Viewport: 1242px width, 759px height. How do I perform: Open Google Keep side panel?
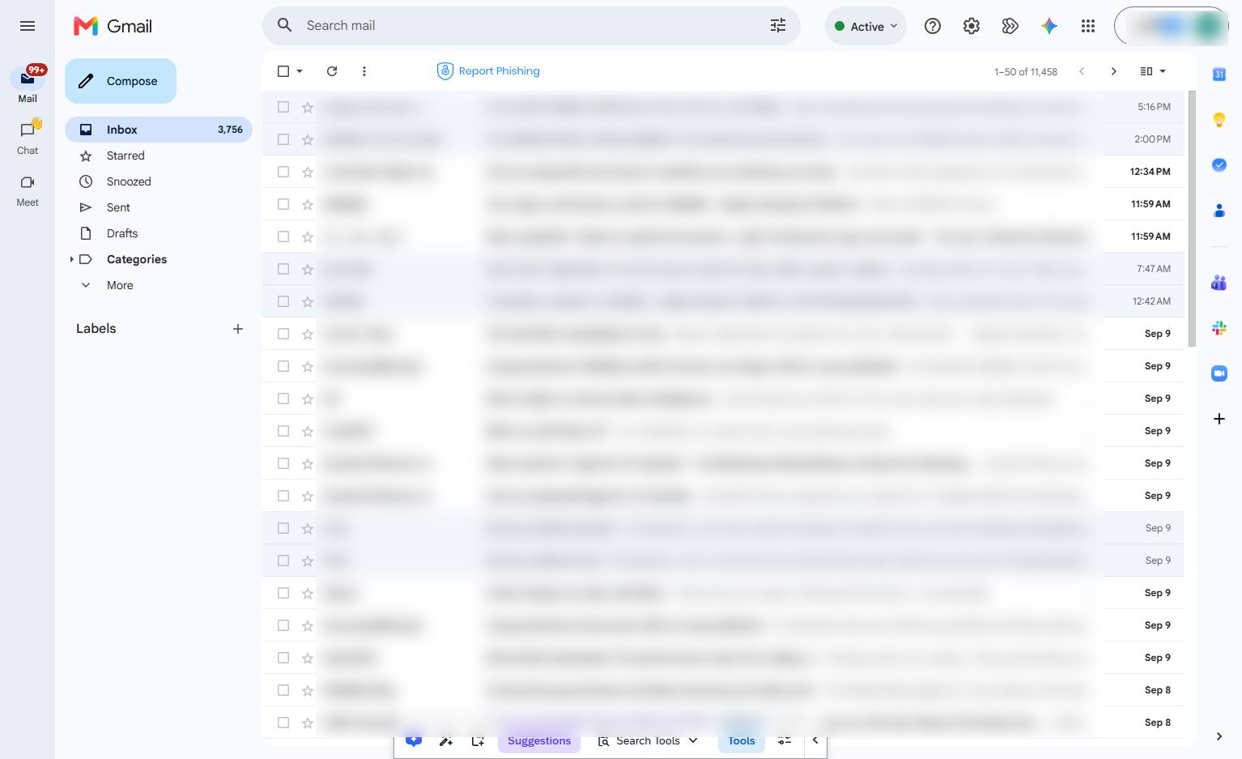point(1219,120)
